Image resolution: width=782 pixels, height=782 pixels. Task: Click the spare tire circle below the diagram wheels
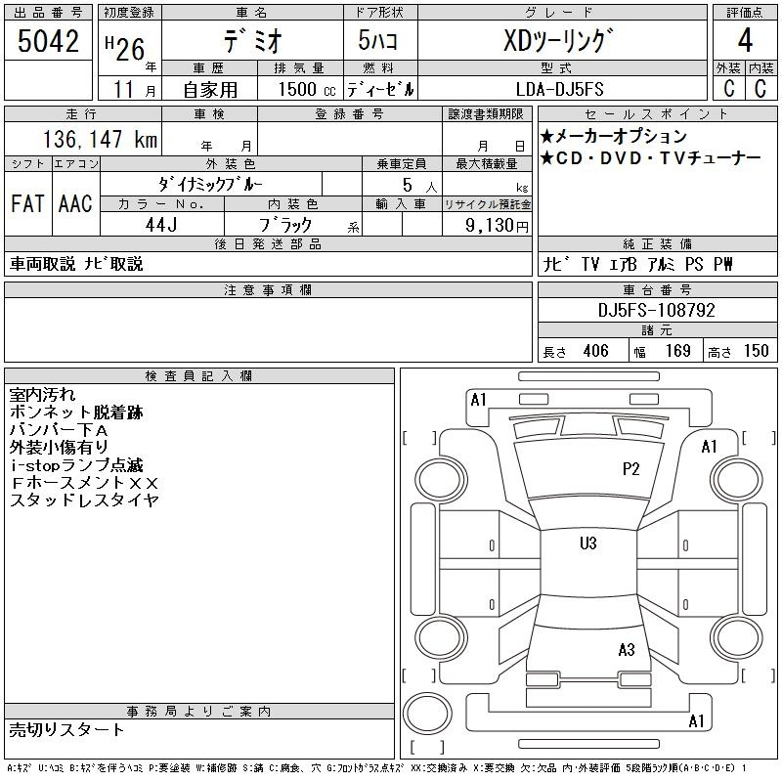(x=427, y=716)
